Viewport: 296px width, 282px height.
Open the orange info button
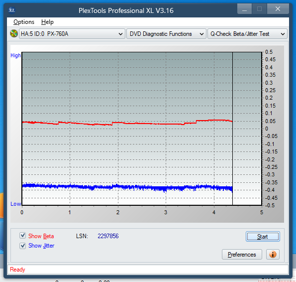(x=273, y=254)
